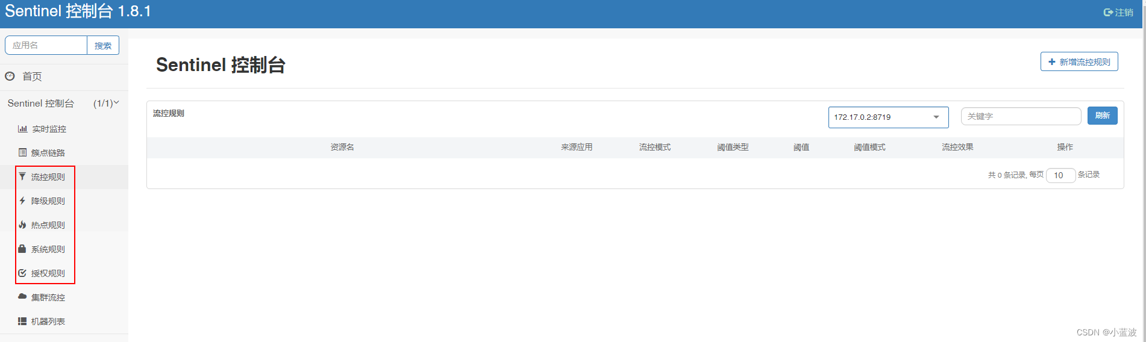Open the machine dropdown 172.17.0.2:8719

(888, 117)
